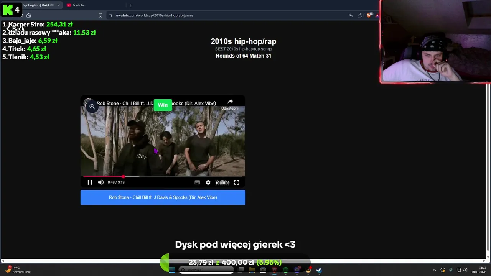Open the Windows Start menu
Screen dimensions: 491x276
(x=172, y=270)
